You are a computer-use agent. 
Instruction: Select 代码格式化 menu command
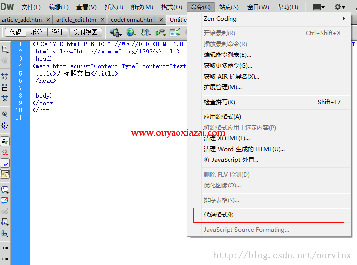tap(269, 215)
